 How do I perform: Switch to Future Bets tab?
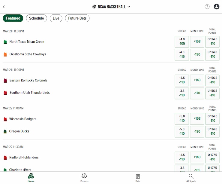77,18
